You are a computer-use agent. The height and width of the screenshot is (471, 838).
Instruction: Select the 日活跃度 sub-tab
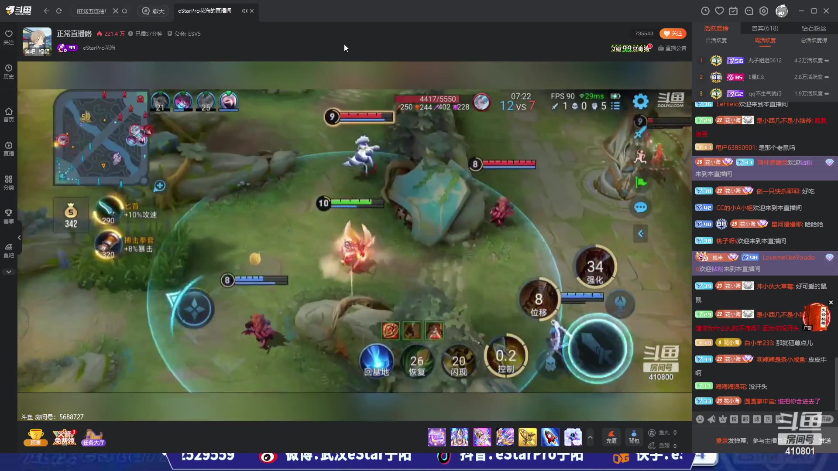[716, 41]
